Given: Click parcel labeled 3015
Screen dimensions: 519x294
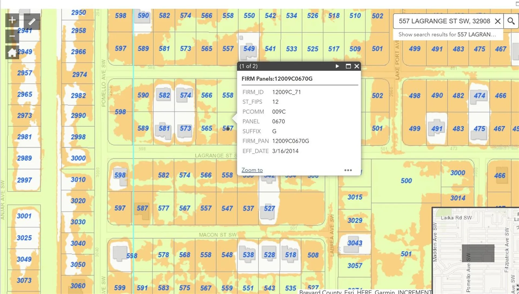Looking at the screenshot, I should [355, 197].
